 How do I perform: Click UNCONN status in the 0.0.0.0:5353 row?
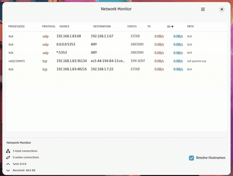137,44
